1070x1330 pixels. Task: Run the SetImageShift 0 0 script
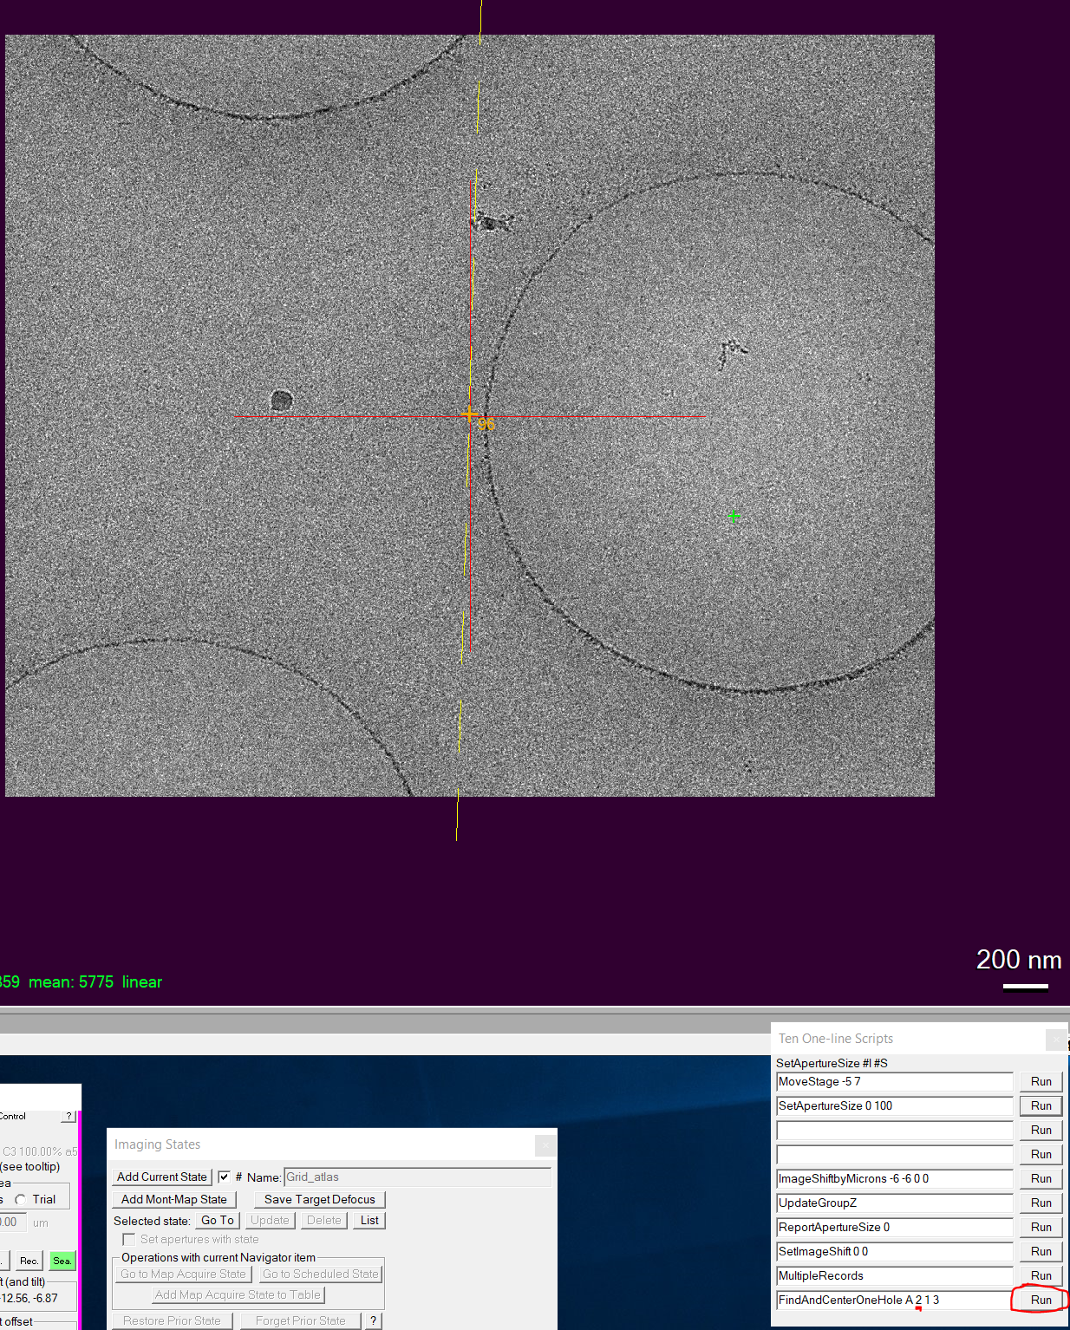pyautogui.click(x=1041, y=1251)
